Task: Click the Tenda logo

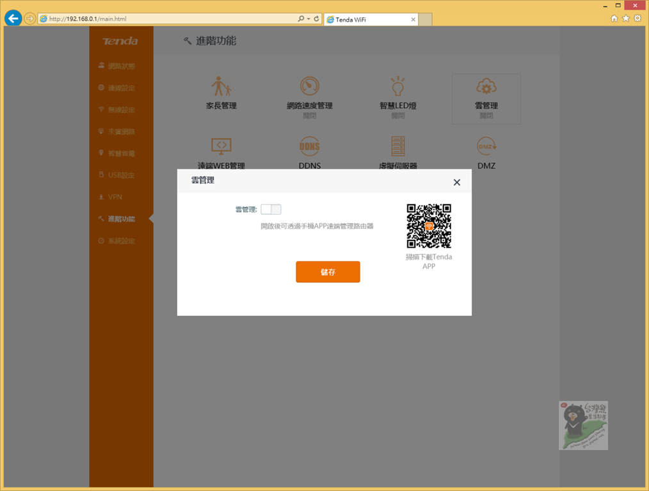Action: tap(120, 41)
